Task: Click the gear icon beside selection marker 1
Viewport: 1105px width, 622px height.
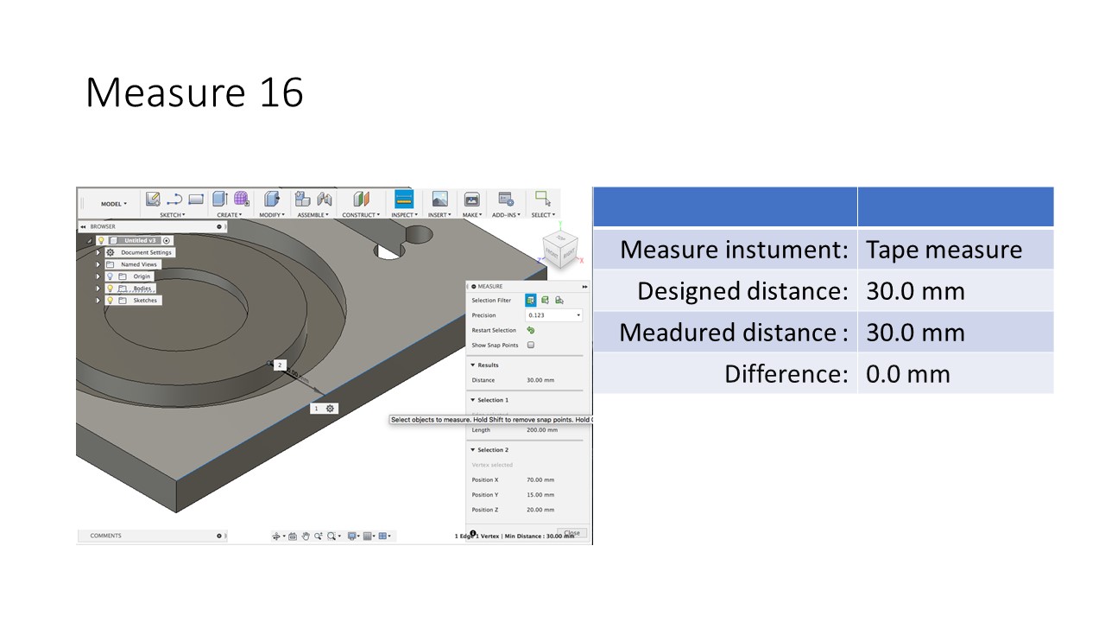Action: tap(330, 408)
